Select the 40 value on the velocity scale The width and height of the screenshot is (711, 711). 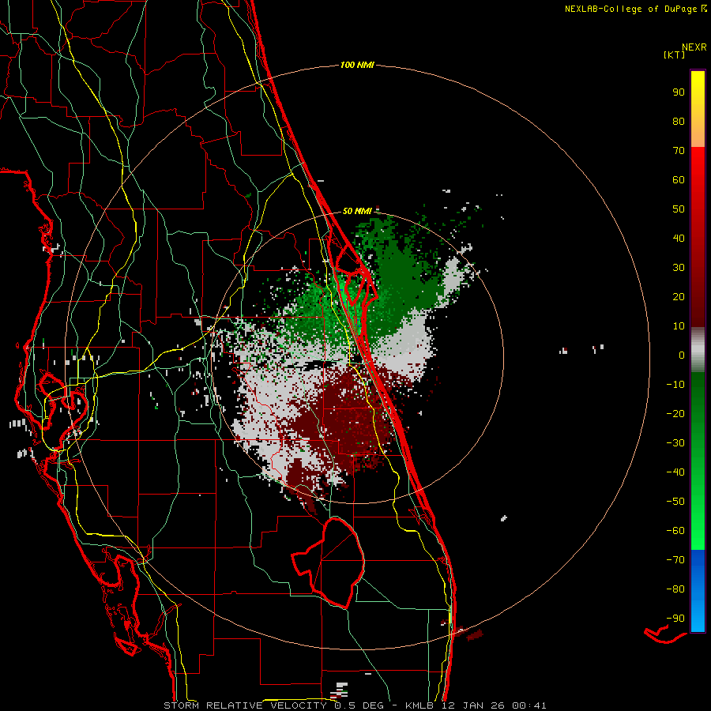[x=679, y=238]
